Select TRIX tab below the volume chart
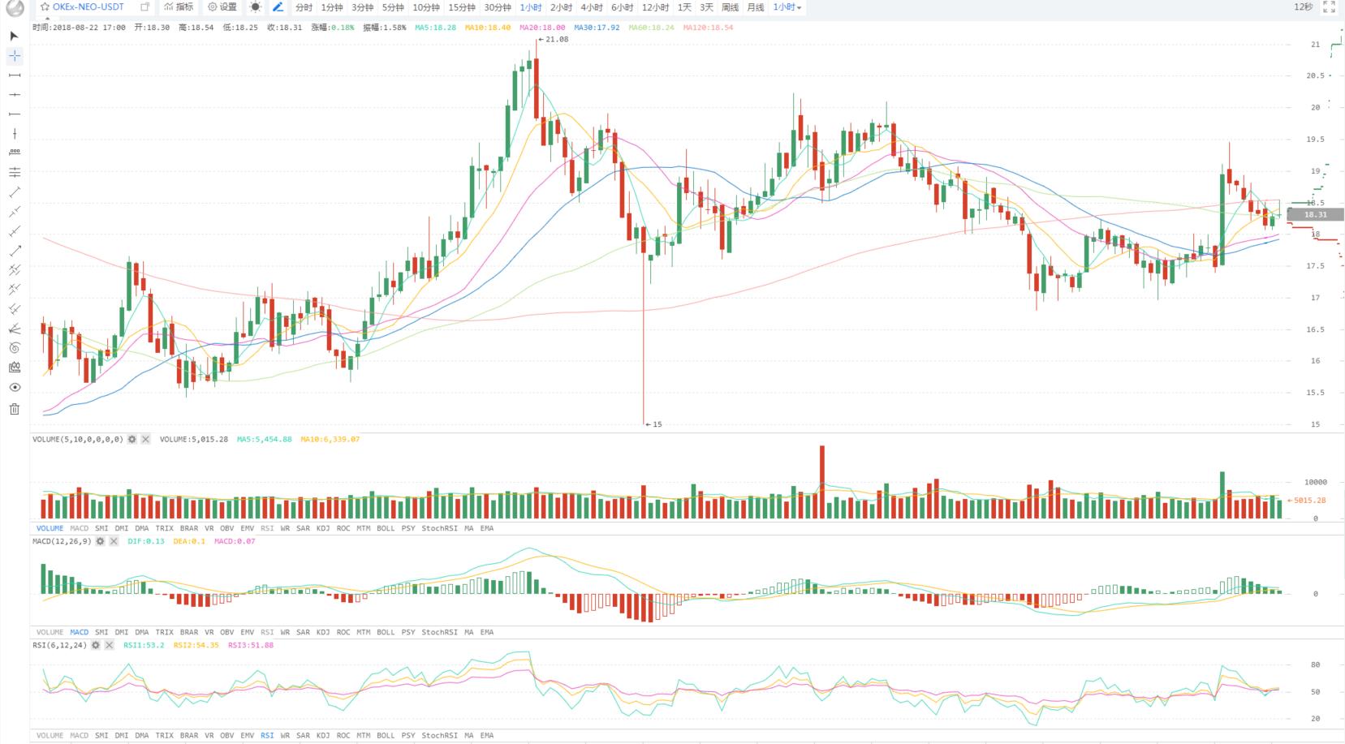The height and width of the screenshot is (744, 1345). (164, 528)
